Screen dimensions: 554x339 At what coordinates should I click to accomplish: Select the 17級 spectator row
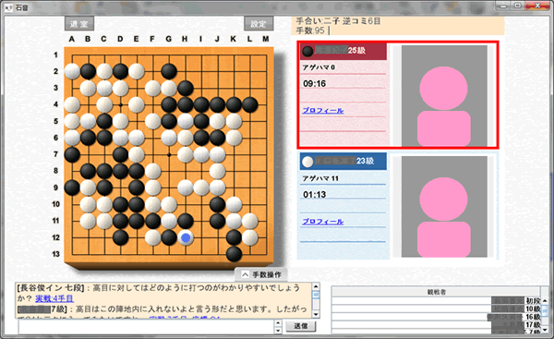[x=437, y=324]
